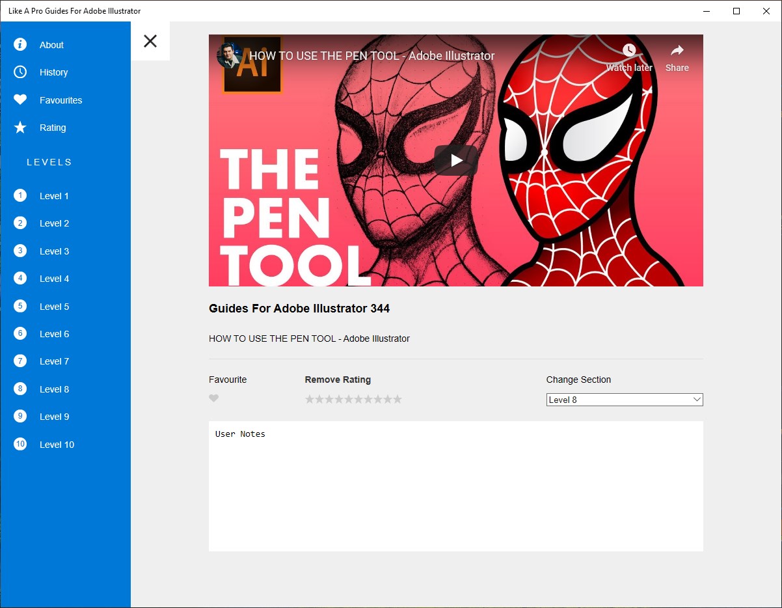Rate the guide seven stars
The width and height of the screenshot is (782, 608).
[368, 399]
